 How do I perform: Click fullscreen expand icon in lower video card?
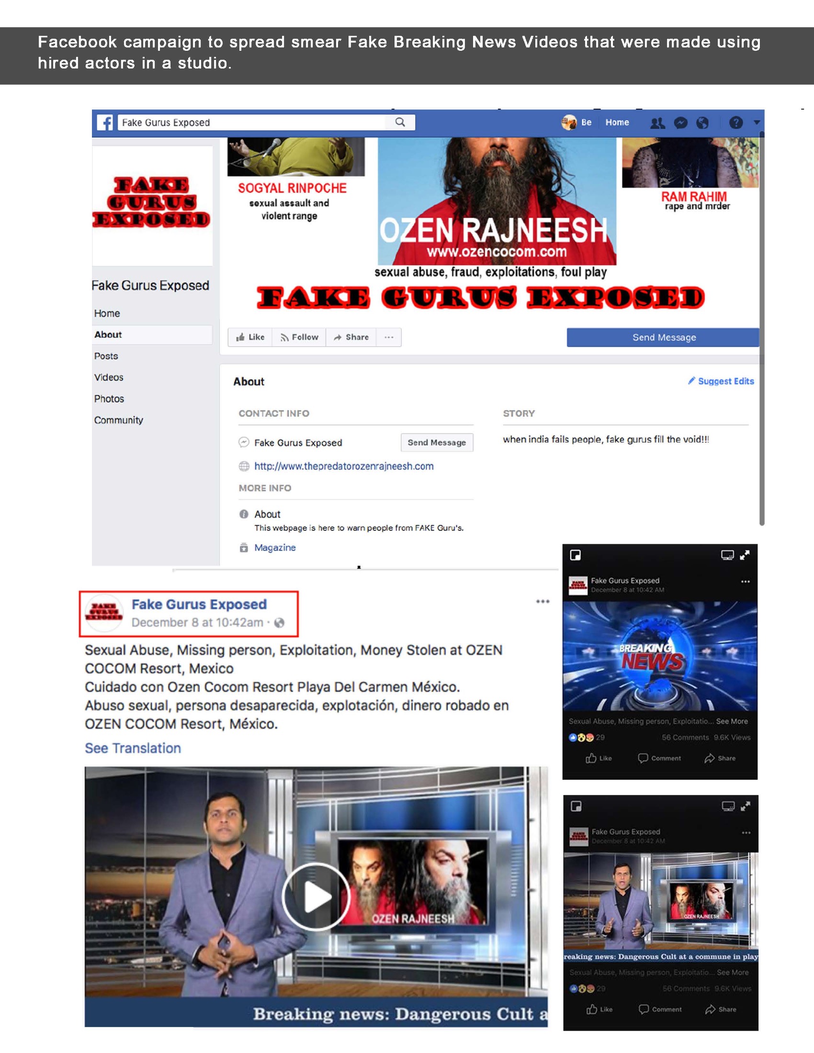[746, 807]
